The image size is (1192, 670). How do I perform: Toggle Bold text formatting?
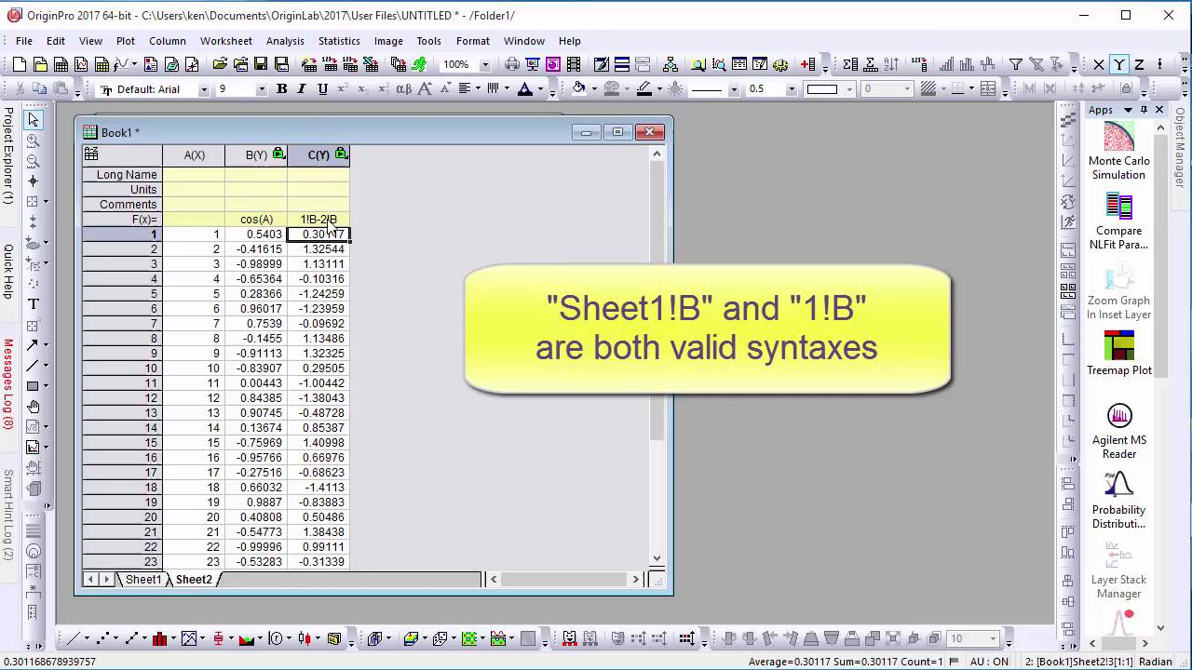pos(282,89)
